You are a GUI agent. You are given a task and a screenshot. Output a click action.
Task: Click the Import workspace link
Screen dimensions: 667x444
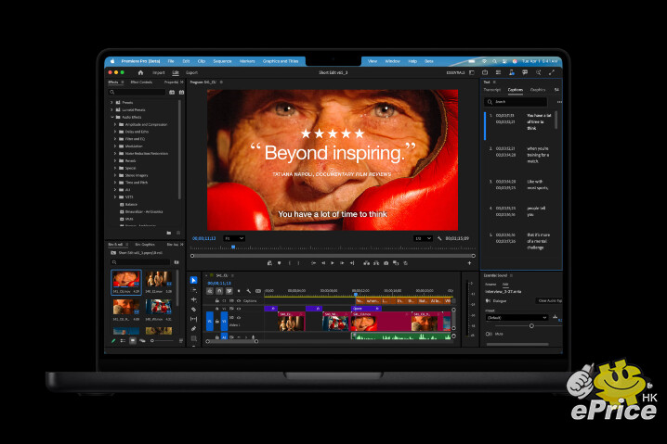(158, 71)
